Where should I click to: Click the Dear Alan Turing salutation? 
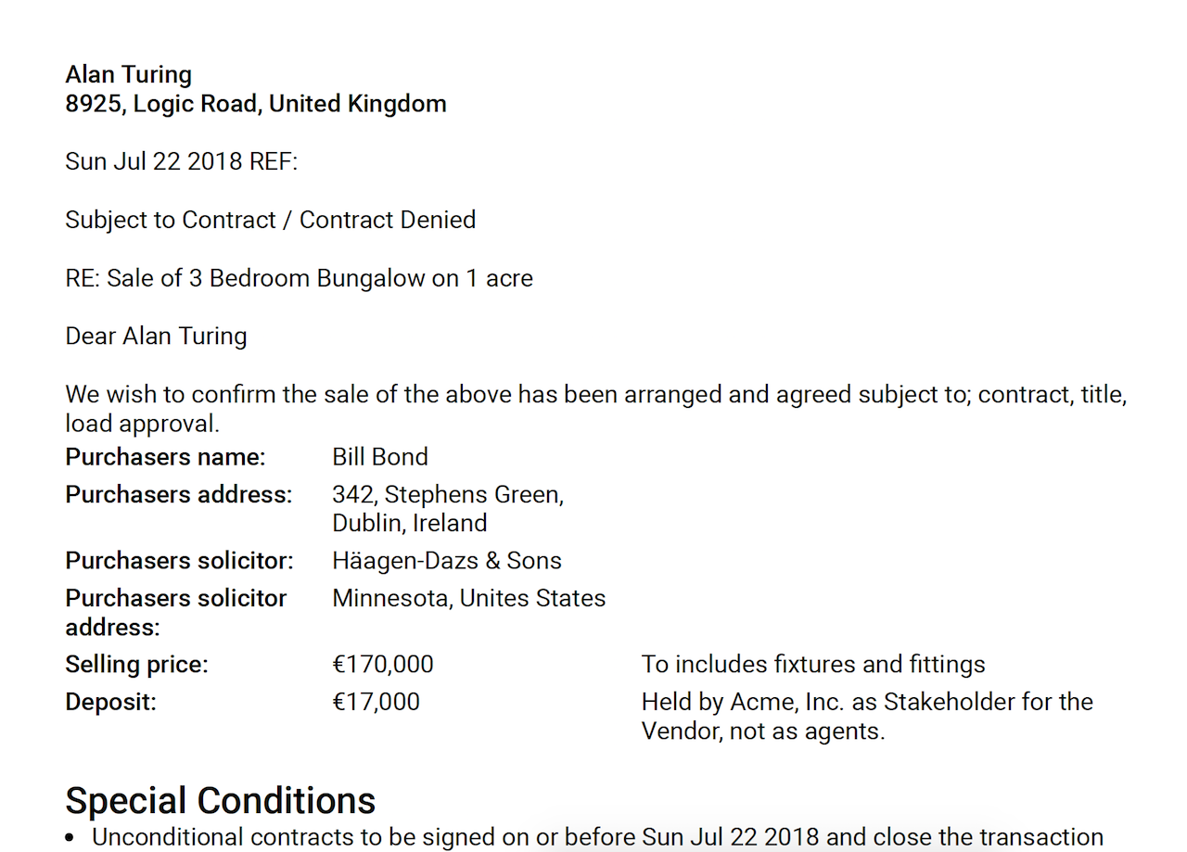[156, 337]
